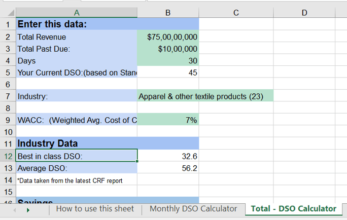
Task: Click the Total Past Due value $10,00,000
Action: pyautogui.click(x=168, y=49)
